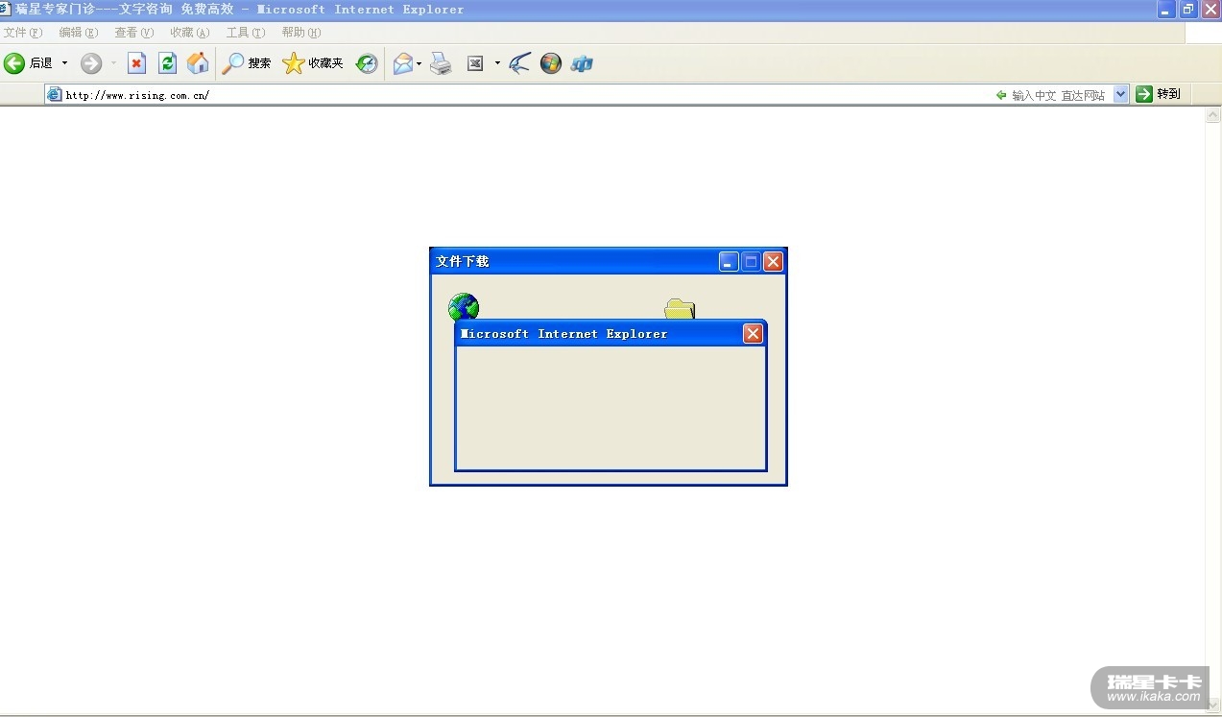Image resolution: width=1222 pixels, height=717 pixels.
Task: Open Favorites (收藏夹) star button
Action: tap(313, 63)
